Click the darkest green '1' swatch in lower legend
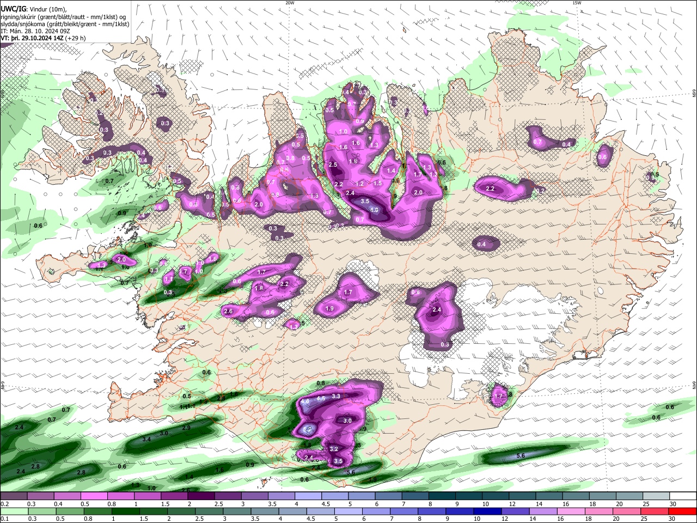The image size is (697, 523). 125,511
